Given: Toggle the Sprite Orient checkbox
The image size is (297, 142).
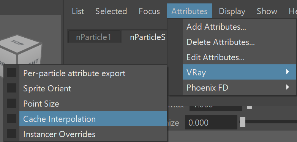Looking at the screenshot, I should [12, 88].
